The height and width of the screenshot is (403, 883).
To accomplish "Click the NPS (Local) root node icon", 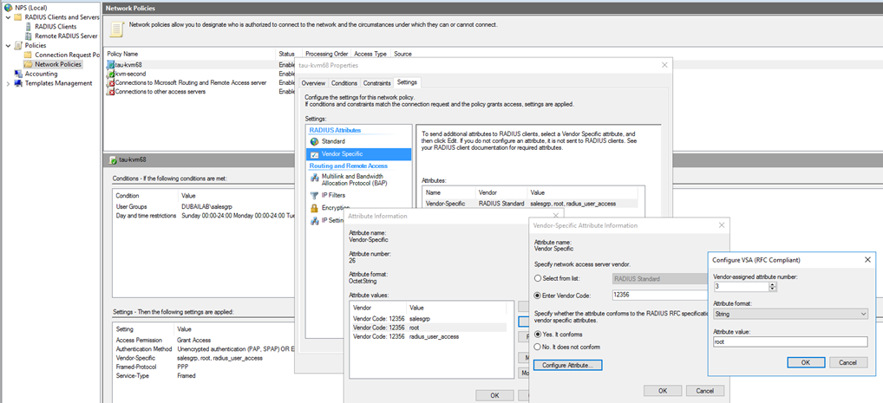I will 7,8.
